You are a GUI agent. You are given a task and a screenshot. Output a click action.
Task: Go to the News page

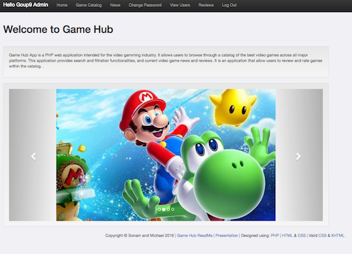115,5
